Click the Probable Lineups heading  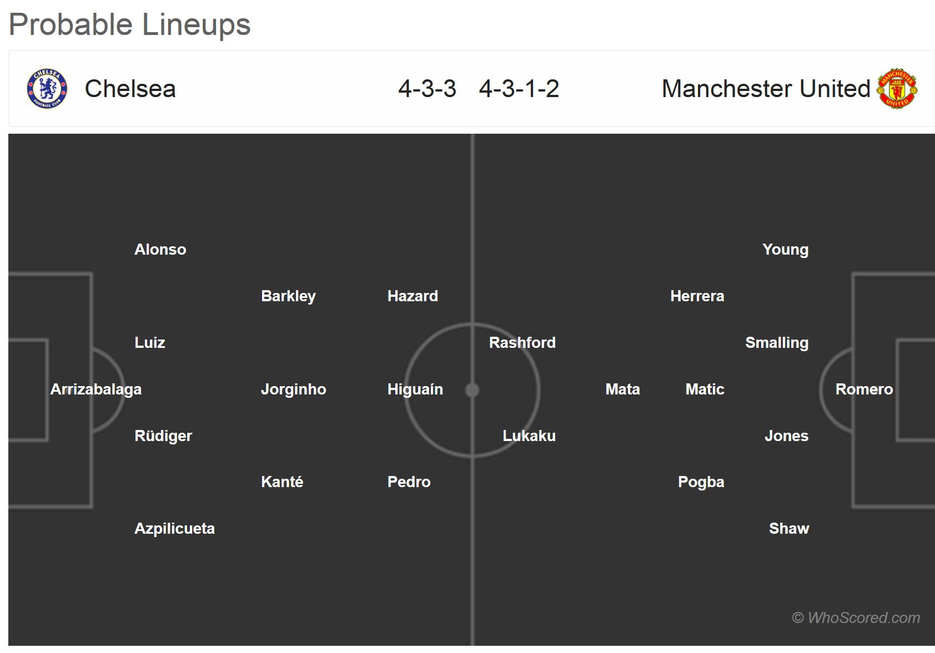(130, 24)
